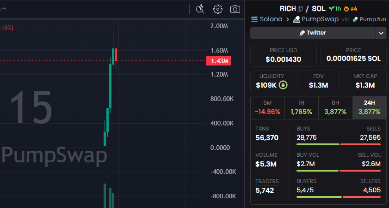
Task: Click the 0.0000 price axis label
Action: coord(220,148)
